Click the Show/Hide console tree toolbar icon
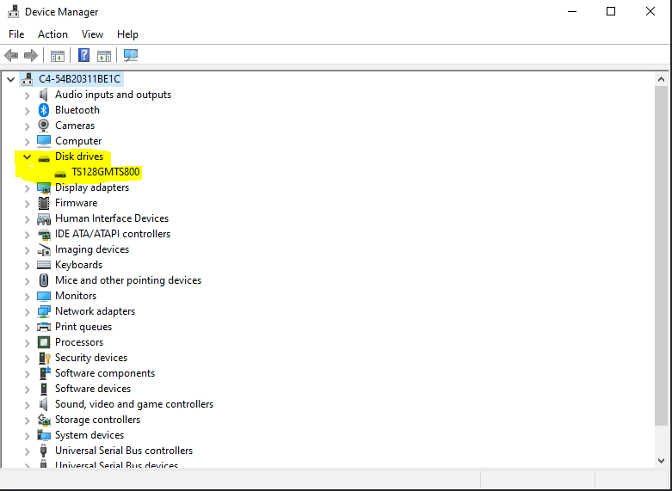672x491 pixels. (58, 56)
